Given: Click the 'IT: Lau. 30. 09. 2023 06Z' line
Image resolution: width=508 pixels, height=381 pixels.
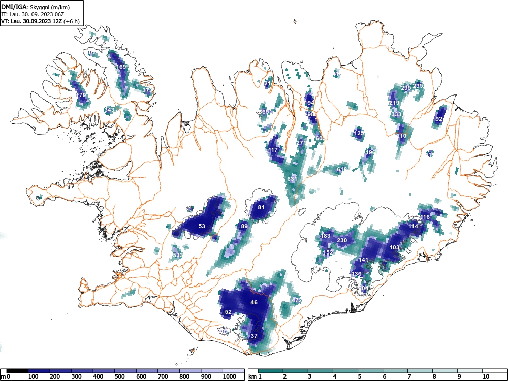Looking at the screenshot, I should pyautogui.click(x=33, y=14).
